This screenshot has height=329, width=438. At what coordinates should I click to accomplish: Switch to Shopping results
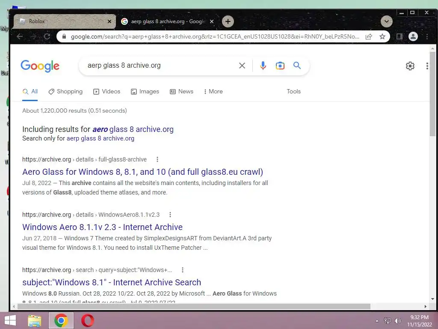(65, 92)
